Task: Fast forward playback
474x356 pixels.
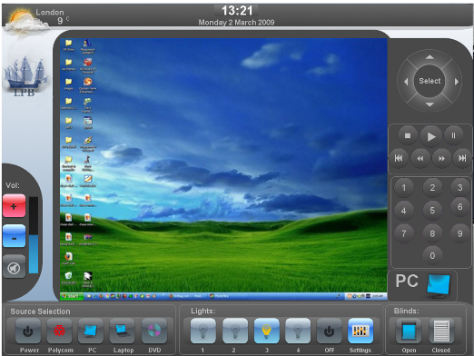Action: click(x=441, y=158)
